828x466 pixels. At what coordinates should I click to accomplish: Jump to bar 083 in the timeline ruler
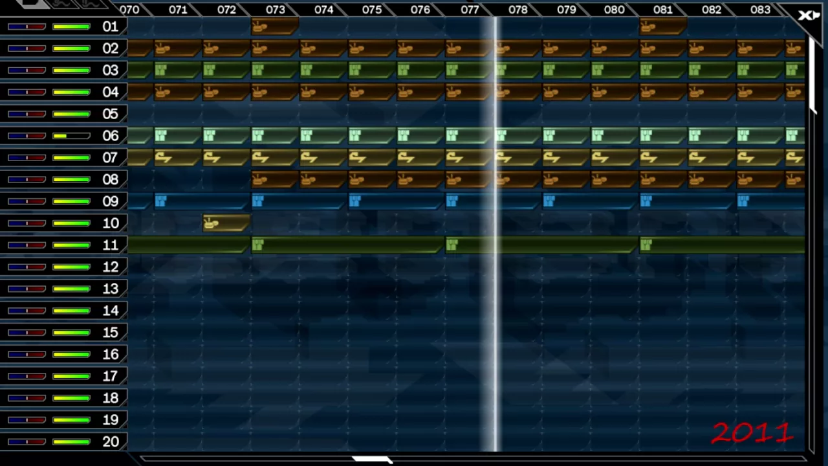click(x=760, y=10)
